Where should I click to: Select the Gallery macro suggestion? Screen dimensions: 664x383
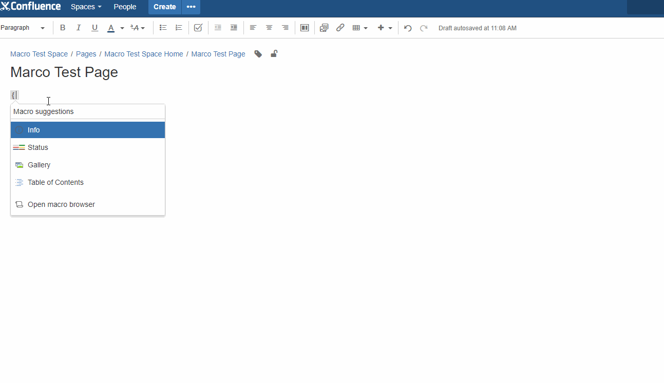[88, 165]
